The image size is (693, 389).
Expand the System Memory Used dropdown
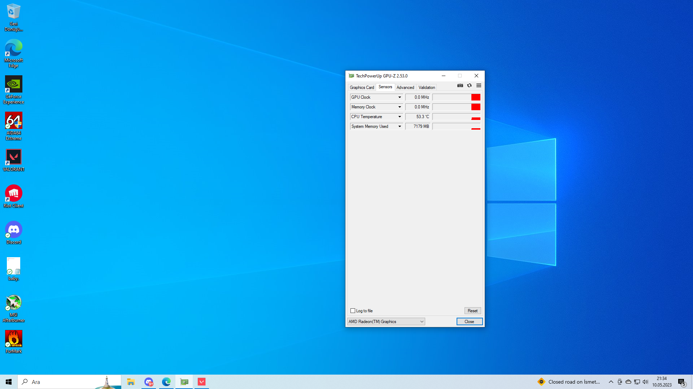click(400, 126)
